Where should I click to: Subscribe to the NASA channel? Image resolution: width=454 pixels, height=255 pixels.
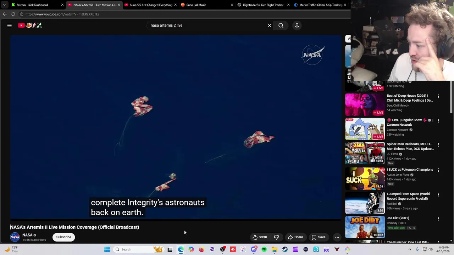[x=63, y=237]
